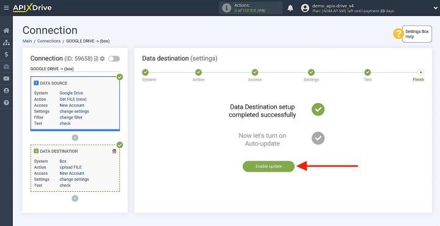The height and width of the screenshot is (226, 440).
Task: Click the ApiX-Drive logo
Action: [32, 8]
